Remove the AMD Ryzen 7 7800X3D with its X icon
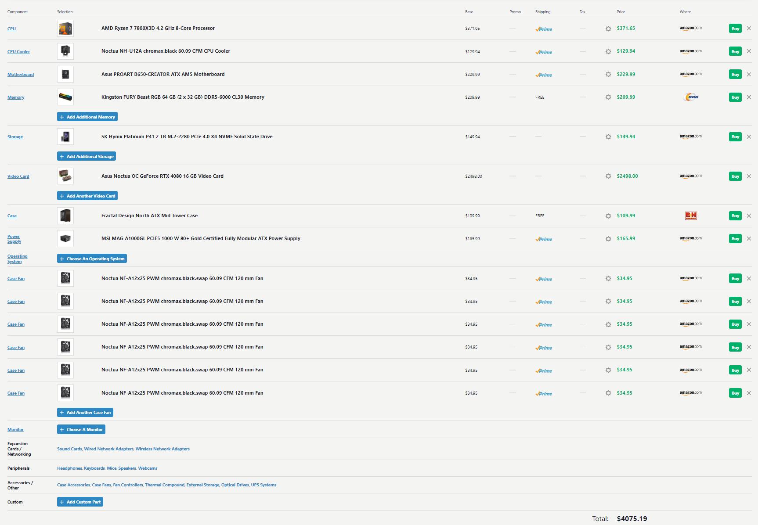 (749, 29)
